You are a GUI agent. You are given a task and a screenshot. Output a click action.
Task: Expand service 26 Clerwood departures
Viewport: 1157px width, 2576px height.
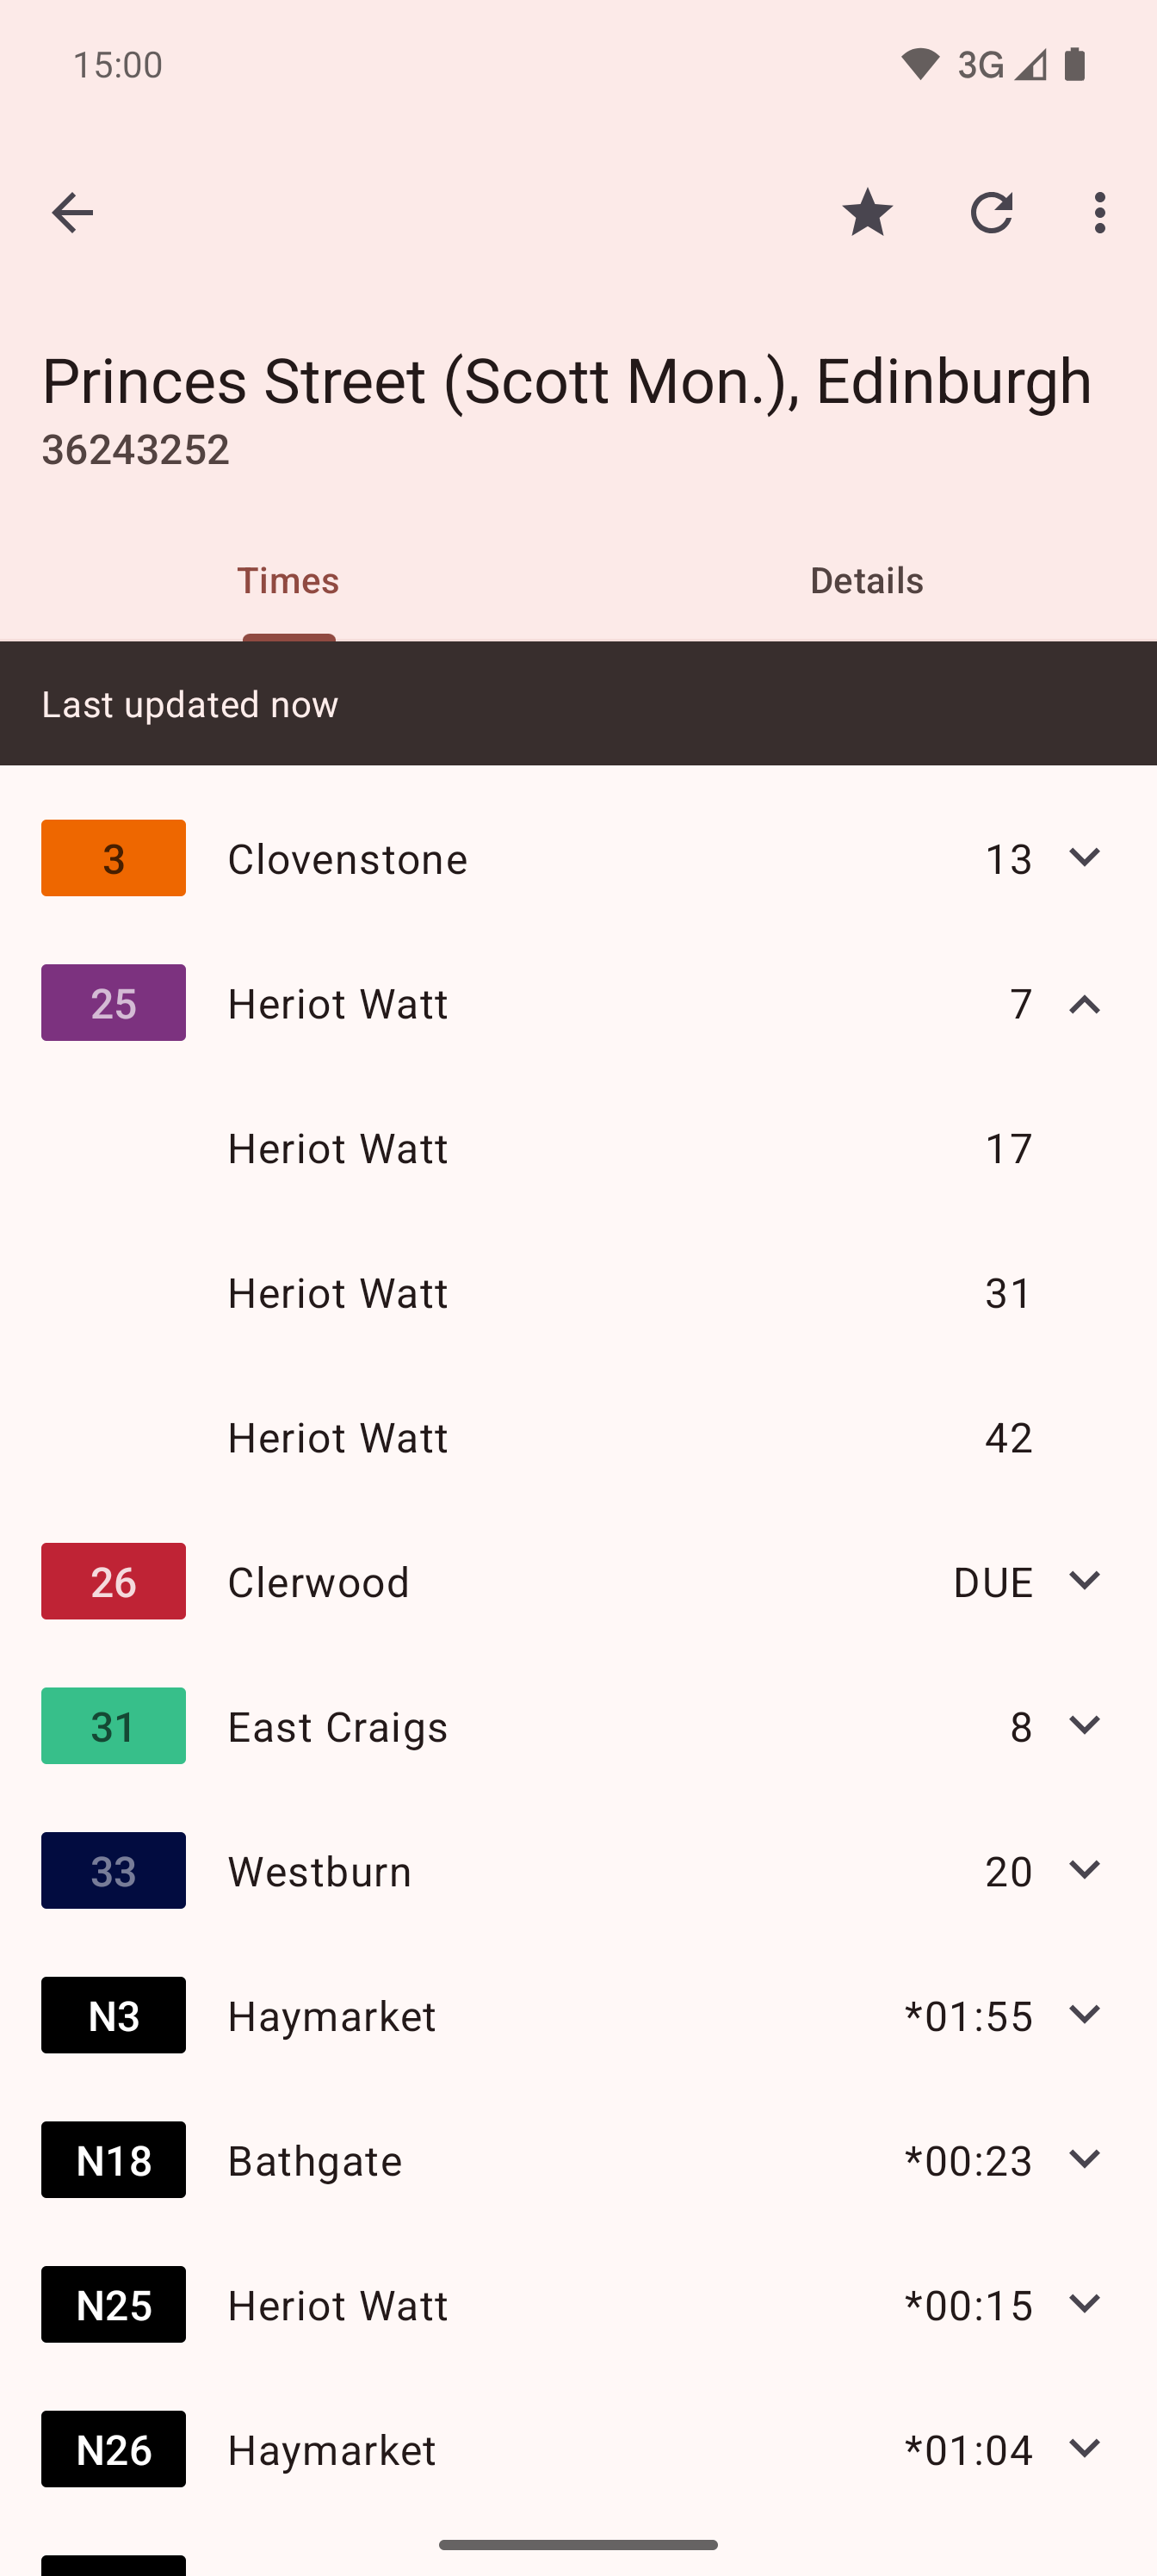pos(1084,1581)
